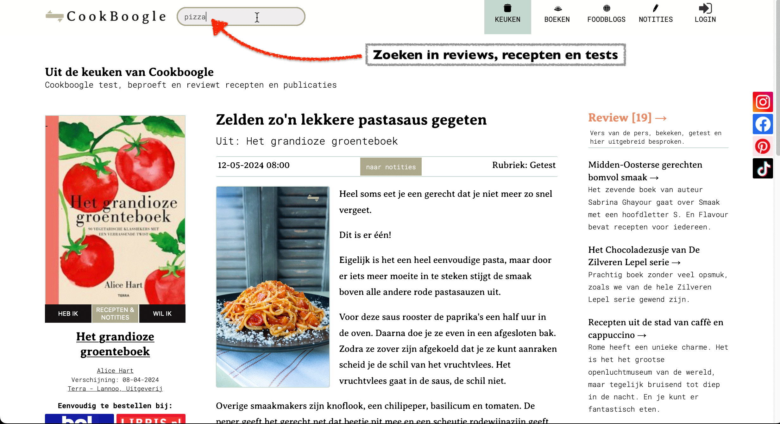Open Het Chocoladezusje article link
The height and width of the screenshot is (424, 780).
pyautogui.click(x=644, y=256)
